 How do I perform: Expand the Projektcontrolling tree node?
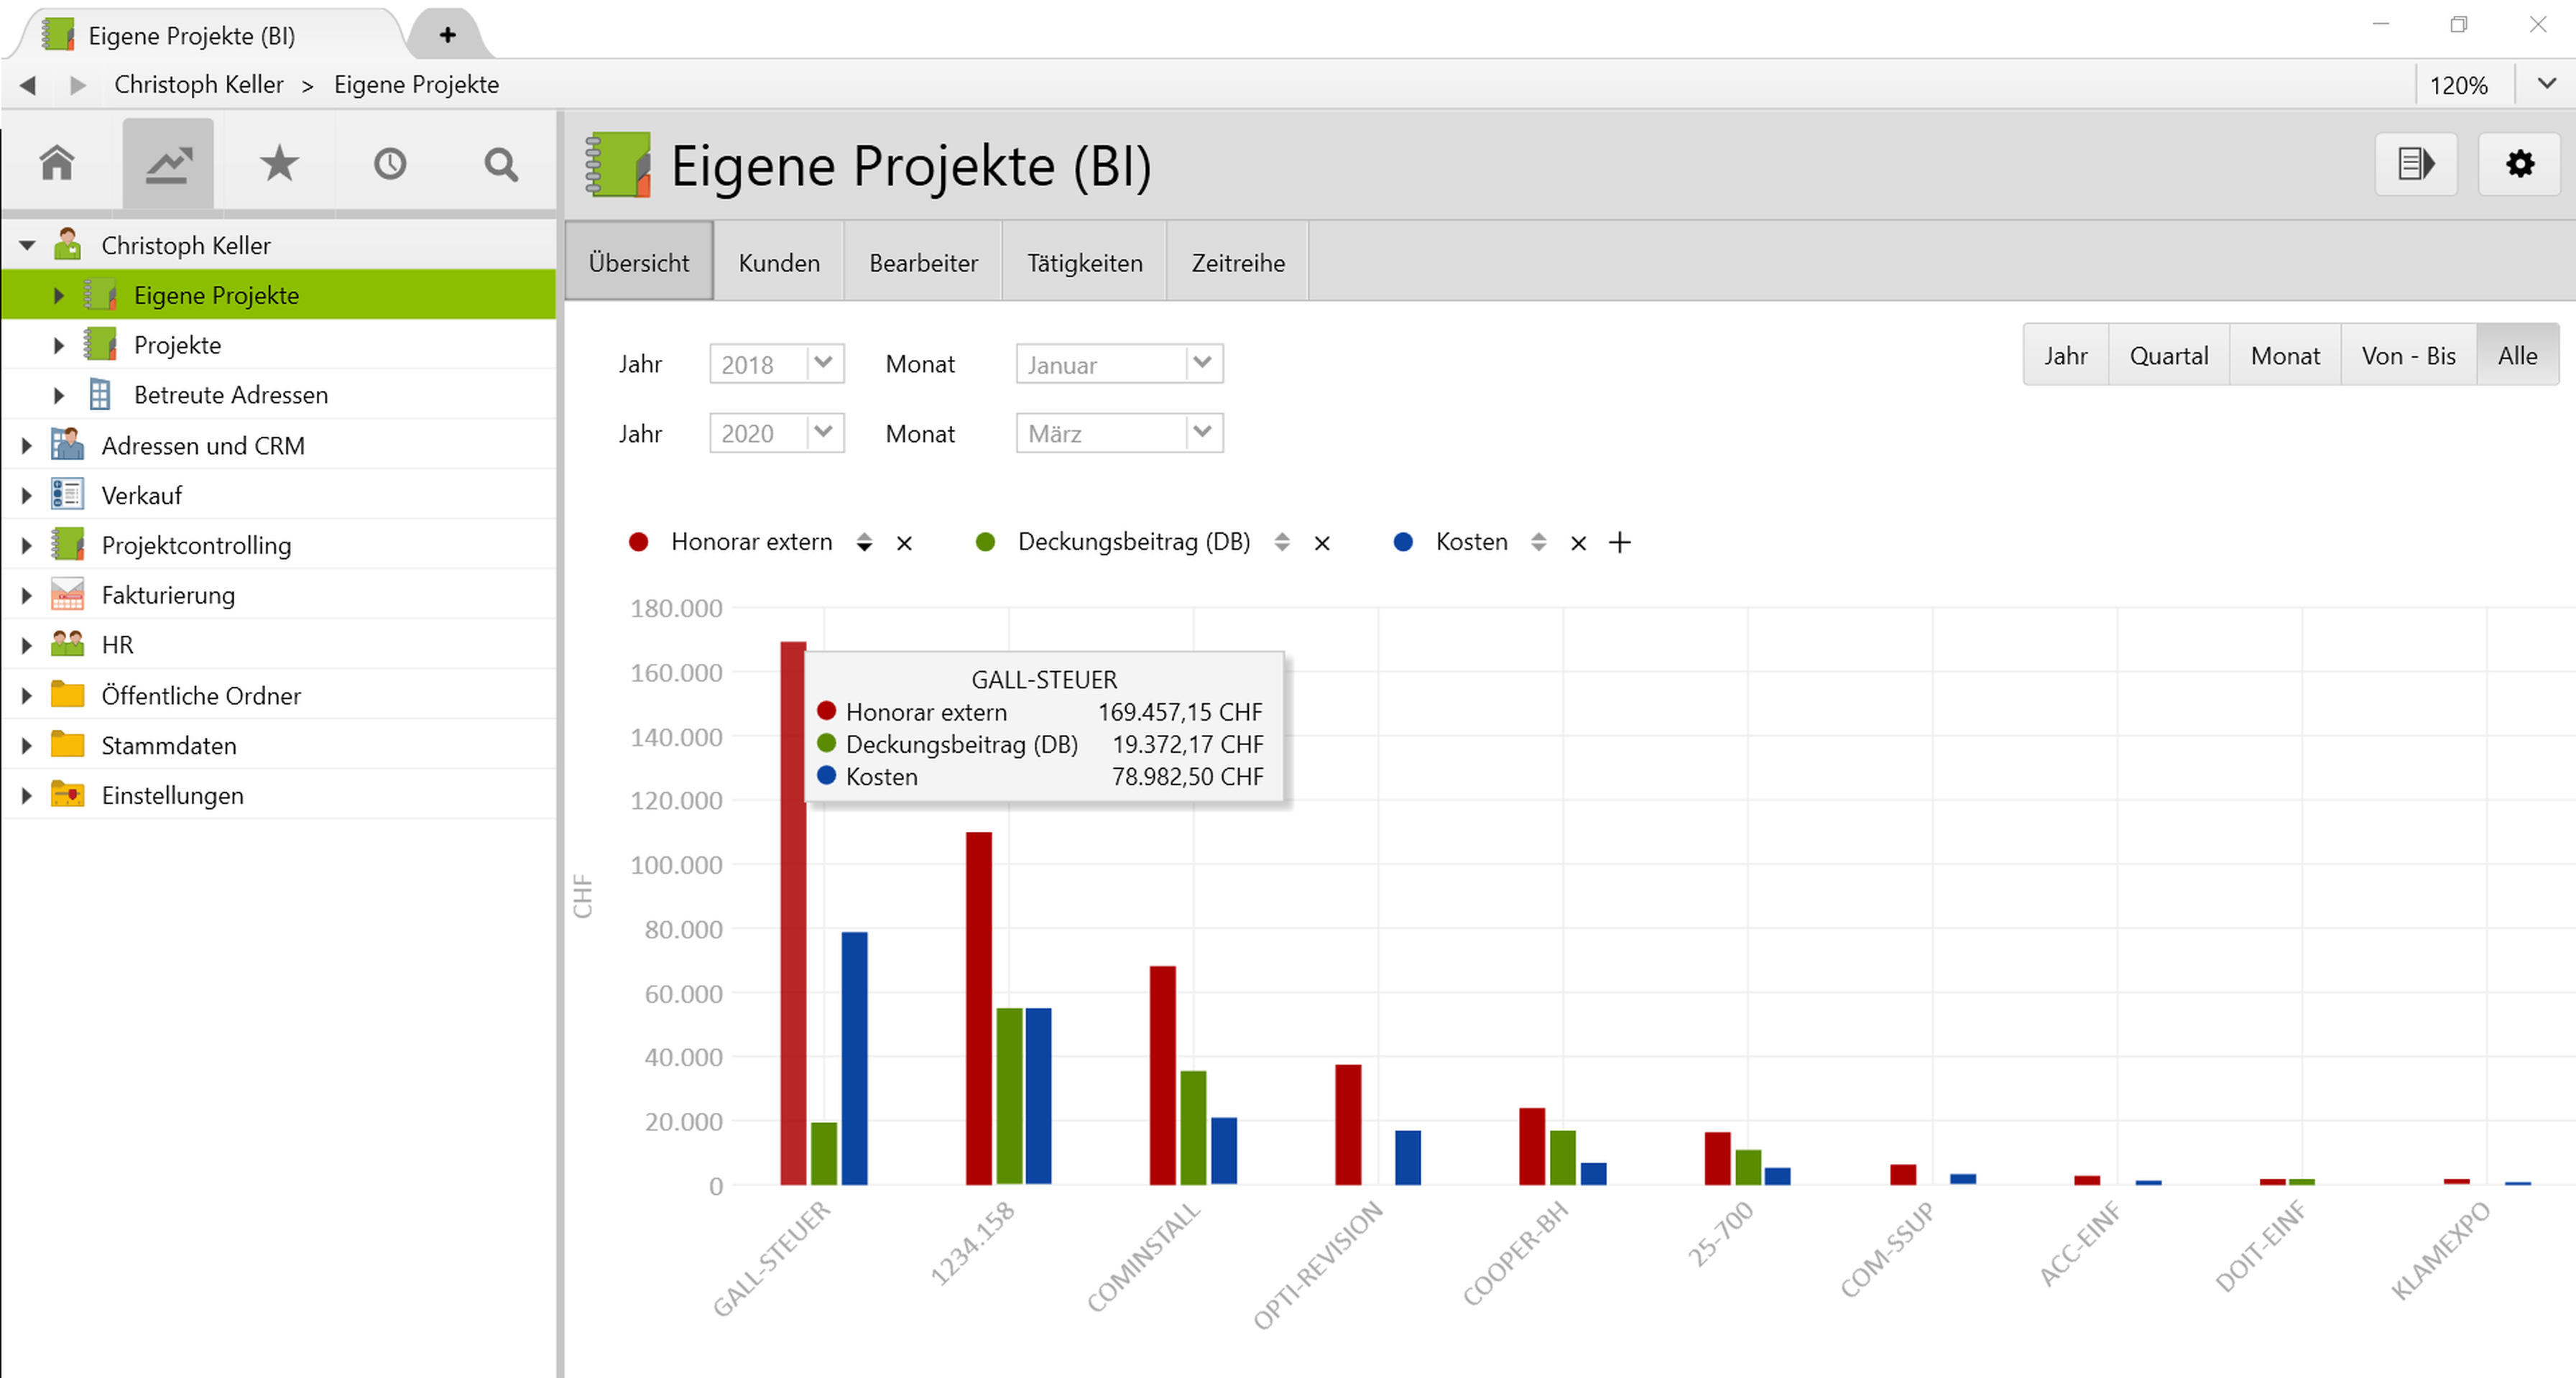(27, 545)
